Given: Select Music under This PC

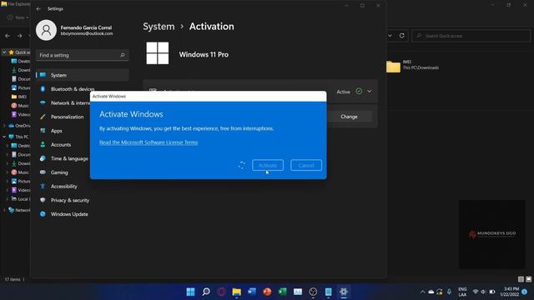Looking at the screenshot, I should click(20, 172).
